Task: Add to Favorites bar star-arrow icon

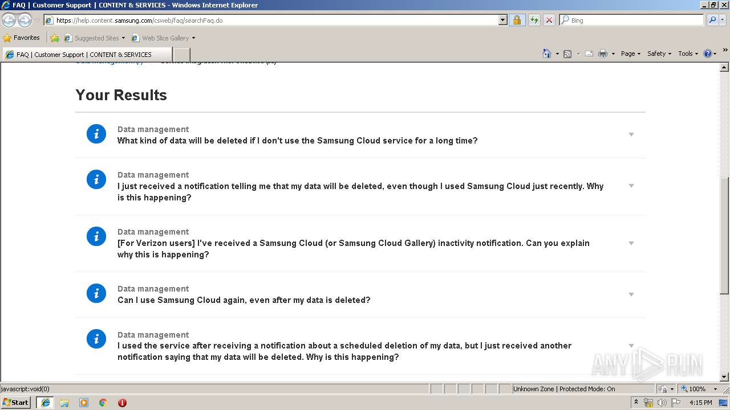Action: 55,38
